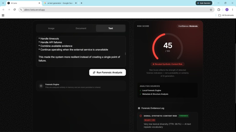Viewport: 236px width, 132px height.
Task: Click the Forensic Evidence Log heading
Action: point(153,108)
